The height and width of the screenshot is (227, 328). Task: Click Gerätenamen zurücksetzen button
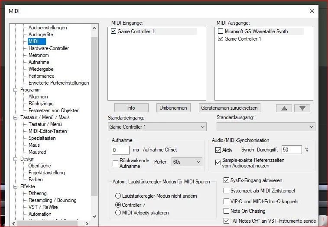click(x=230, y=108)
